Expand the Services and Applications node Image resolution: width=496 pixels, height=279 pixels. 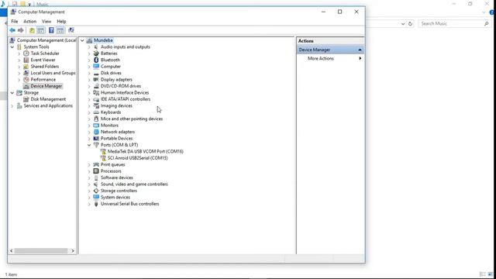(x=12, y=106)
